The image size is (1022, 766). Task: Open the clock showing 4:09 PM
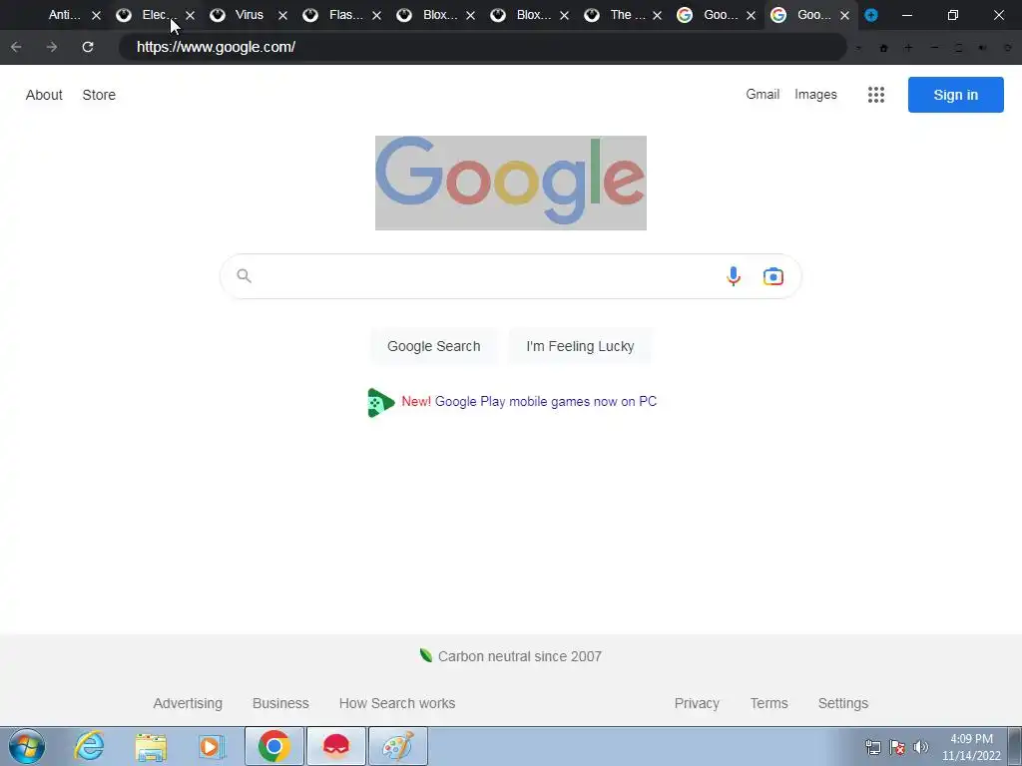(971, 747)
